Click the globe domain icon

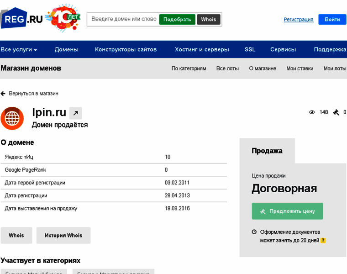tap(12, 118)
